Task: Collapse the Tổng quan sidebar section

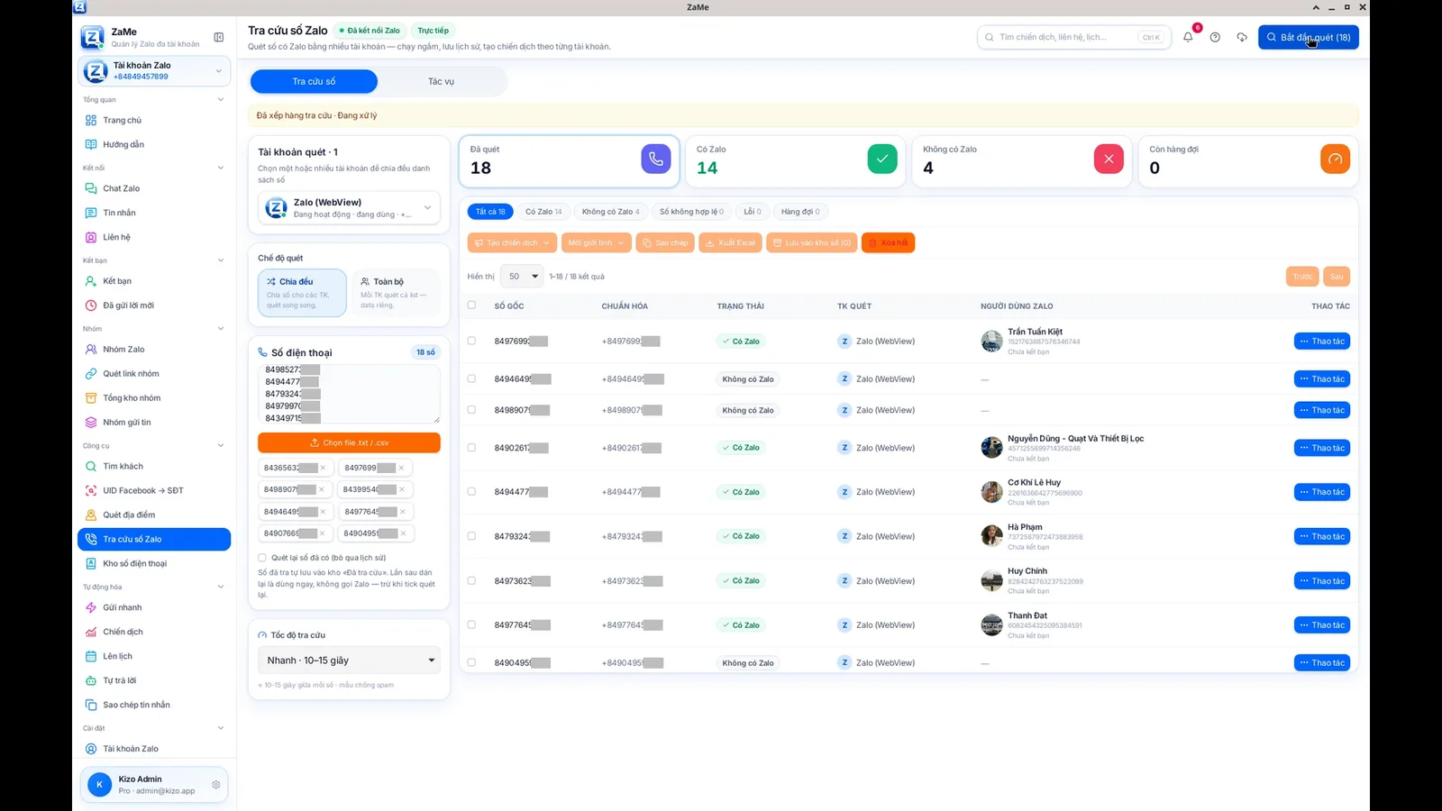Action: click(154, 100)
